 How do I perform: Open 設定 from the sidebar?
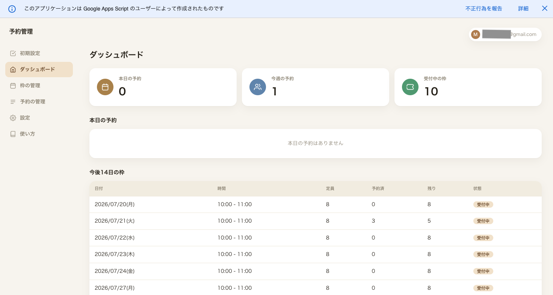39,118
